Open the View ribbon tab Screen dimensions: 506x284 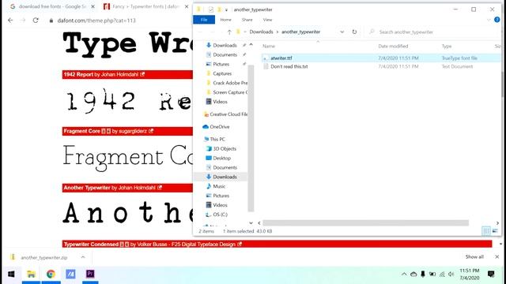[x=267, y=20]
